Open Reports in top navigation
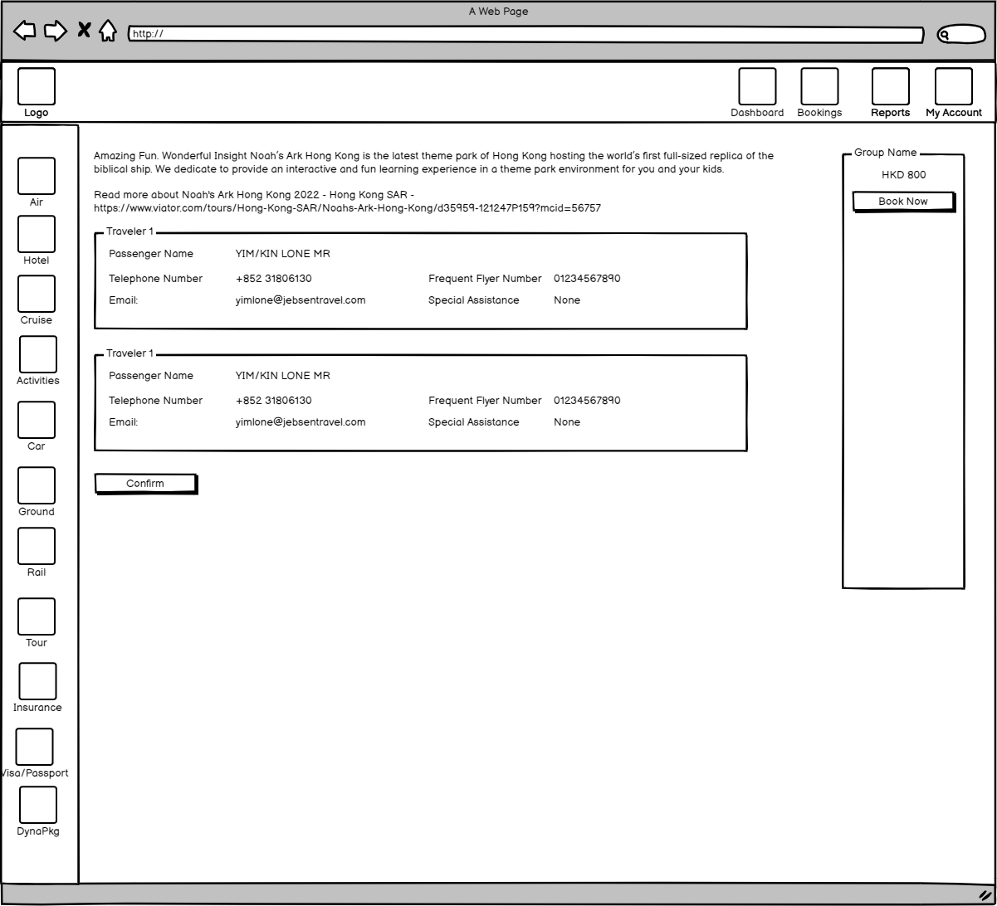This screenshot has width=997, height=906. click(890, 87)
